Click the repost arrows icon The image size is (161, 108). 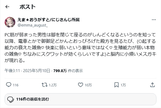click(x=44, y=85)
